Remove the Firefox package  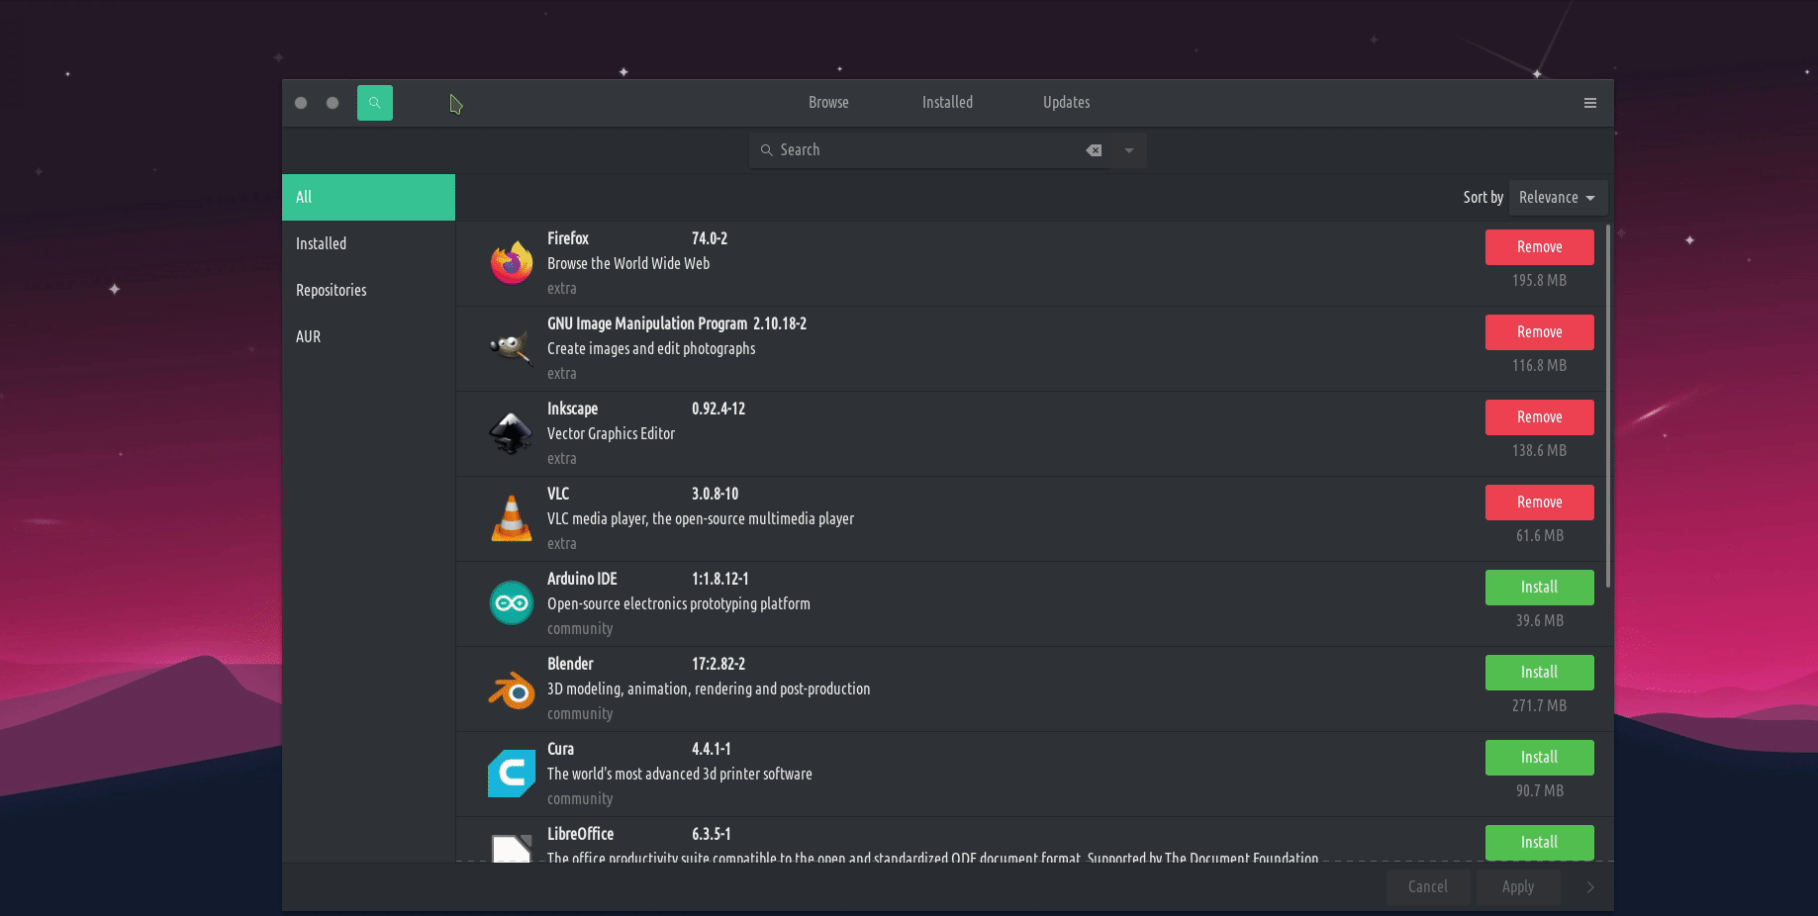1539,247
